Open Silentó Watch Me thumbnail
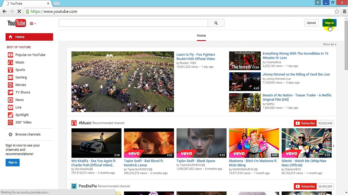The height and width of the screenshot is (195, 348). (307, 143)
